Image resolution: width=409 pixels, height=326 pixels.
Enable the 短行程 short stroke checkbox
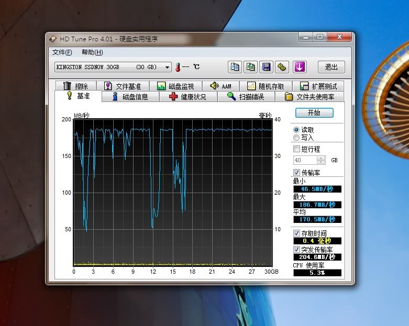(297, 149)
